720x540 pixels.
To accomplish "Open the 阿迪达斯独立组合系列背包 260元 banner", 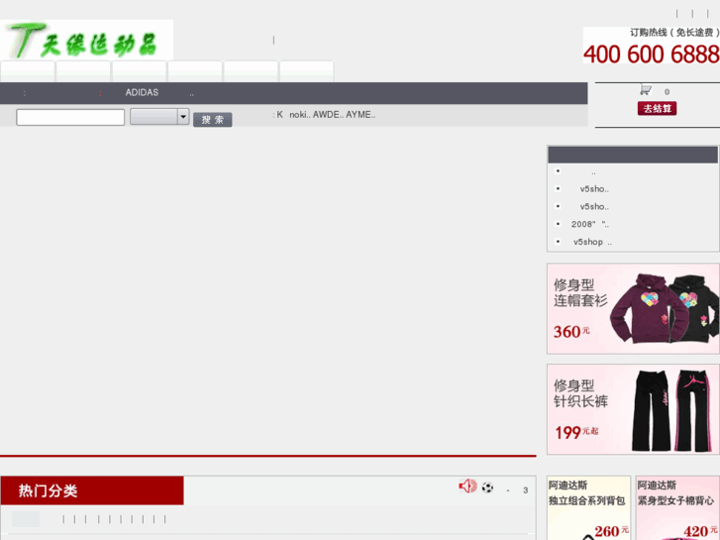I will coord(588,508).
